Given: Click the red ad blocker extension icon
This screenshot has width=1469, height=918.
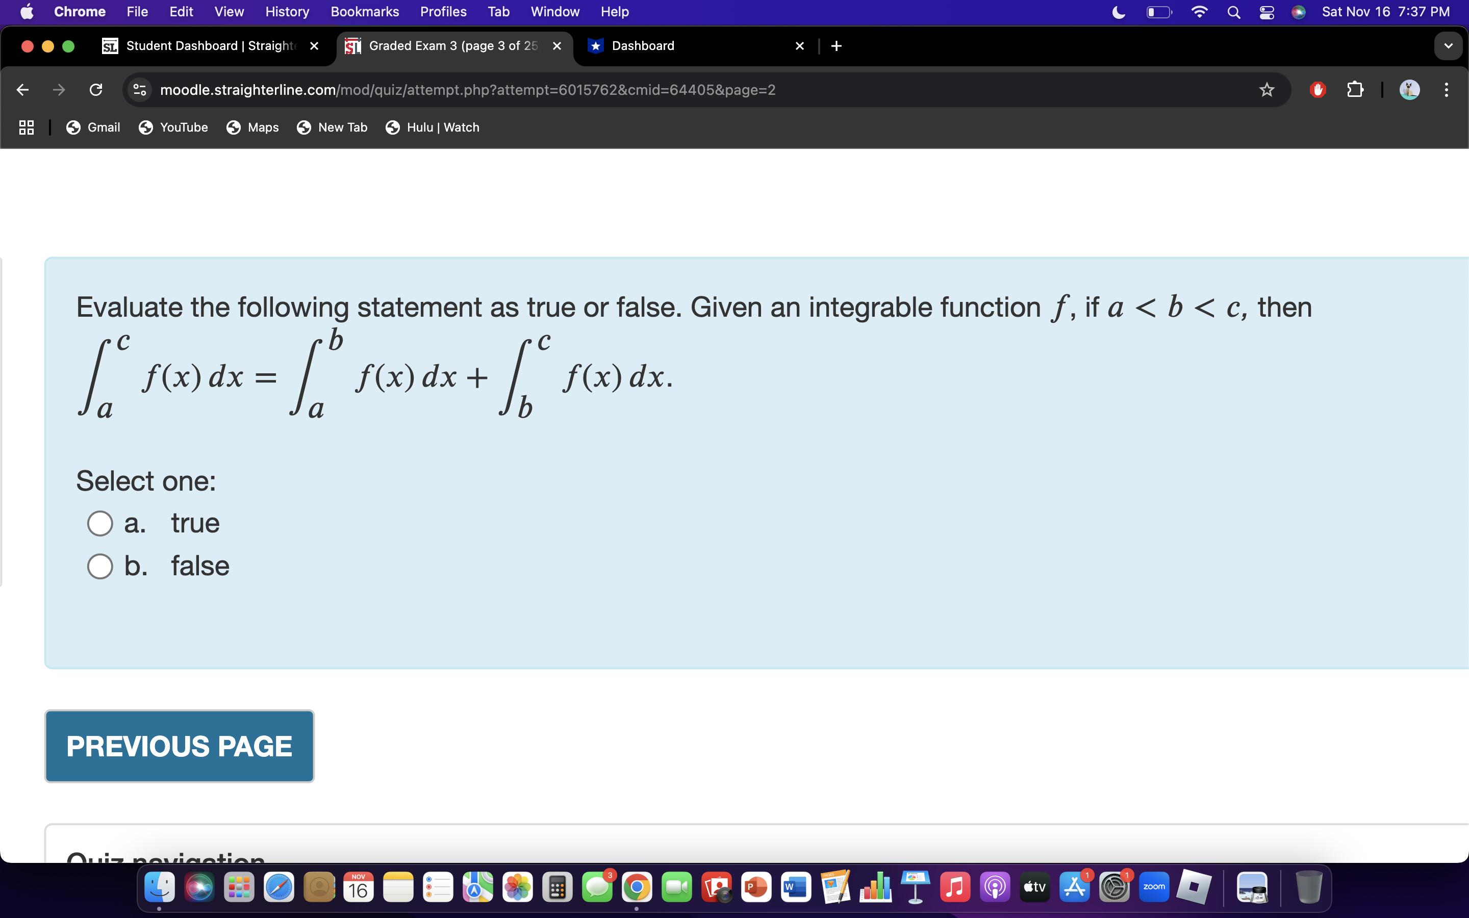Looking at the screenshot, I should (x=1317, y=90).
